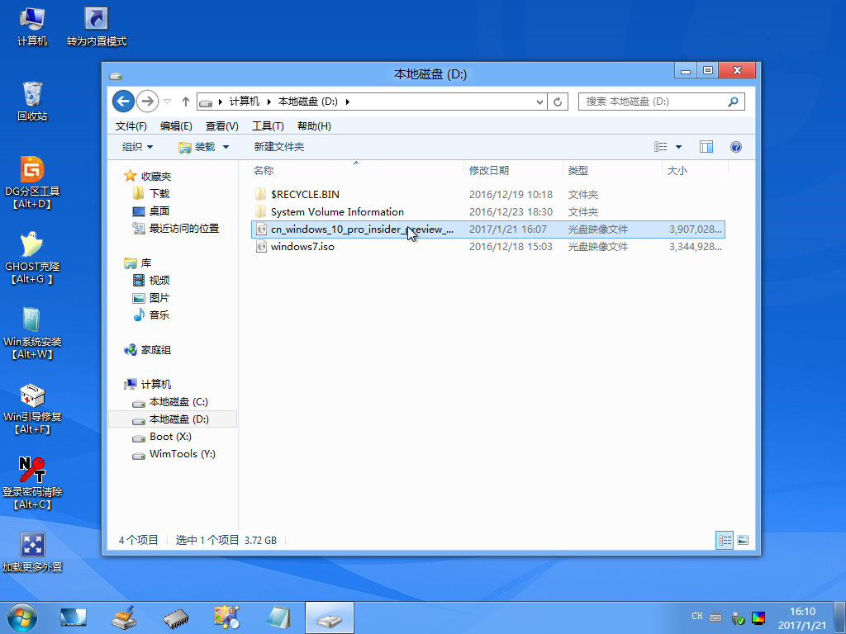Image resolution: width=846 pixels, height=634 pixels.
Task: Open 加载更多外置 desktop icon
Action: click(32, 552)
